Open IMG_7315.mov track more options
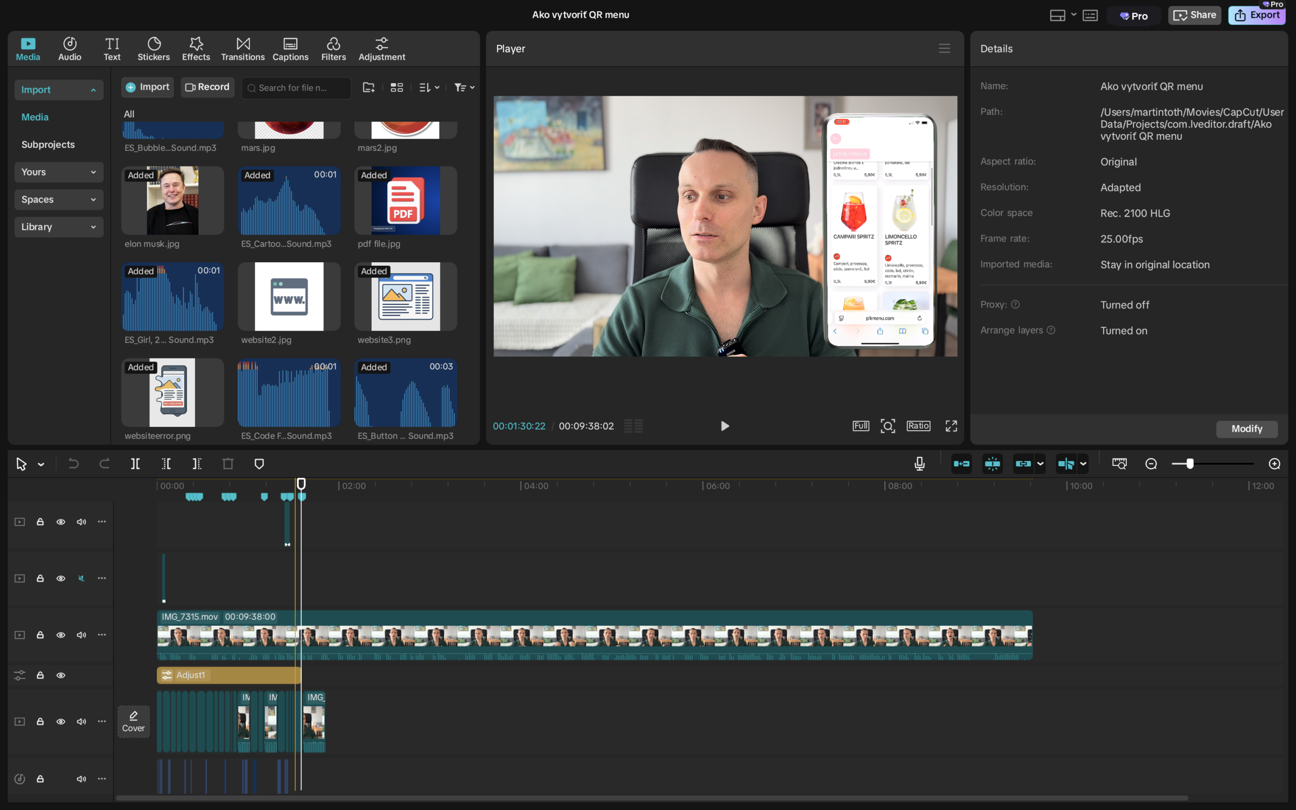 [x=102, y=635]
